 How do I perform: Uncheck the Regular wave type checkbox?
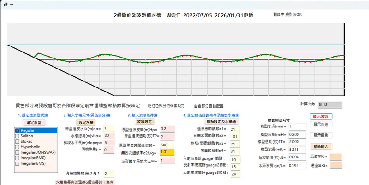tap(17, 131)
